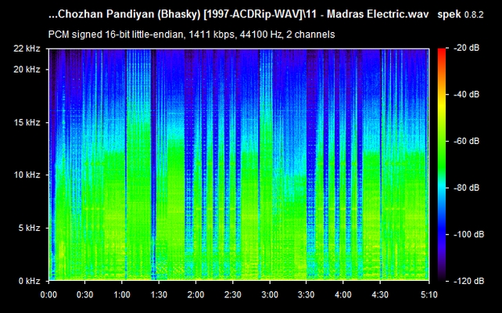Click the 5 kHz frequency axis label
Image resolution: width=502 pixels, height=313 pixels.
(29, 228)
